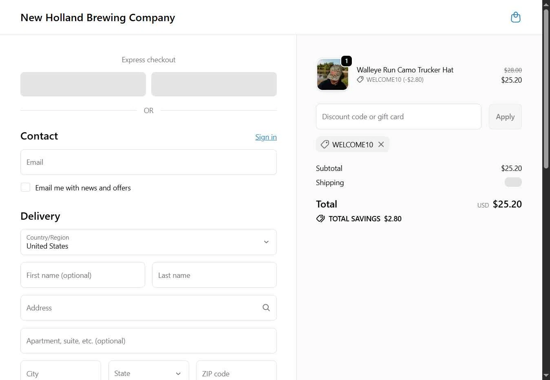The width and height of the screenshot is (550, 380).
Task: Focus the First name (optional) field
Action: [x=83, y=275]
